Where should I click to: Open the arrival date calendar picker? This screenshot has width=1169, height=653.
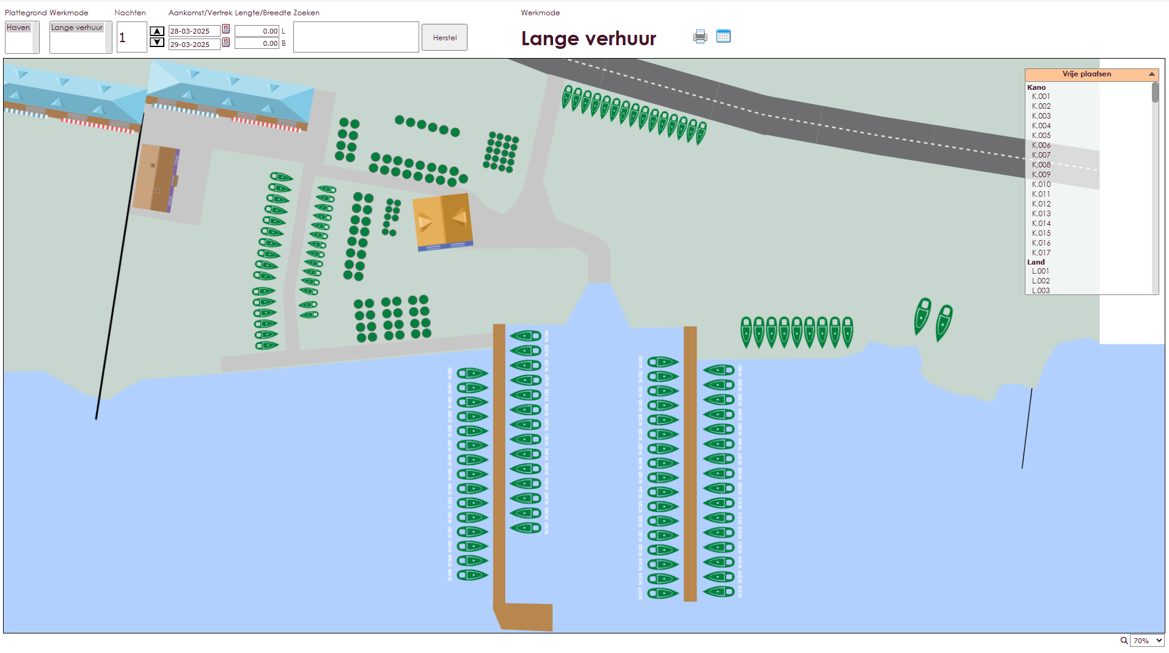coord(225,29)
